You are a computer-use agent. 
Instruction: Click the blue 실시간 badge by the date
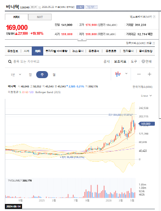click(x=80, y=7)
